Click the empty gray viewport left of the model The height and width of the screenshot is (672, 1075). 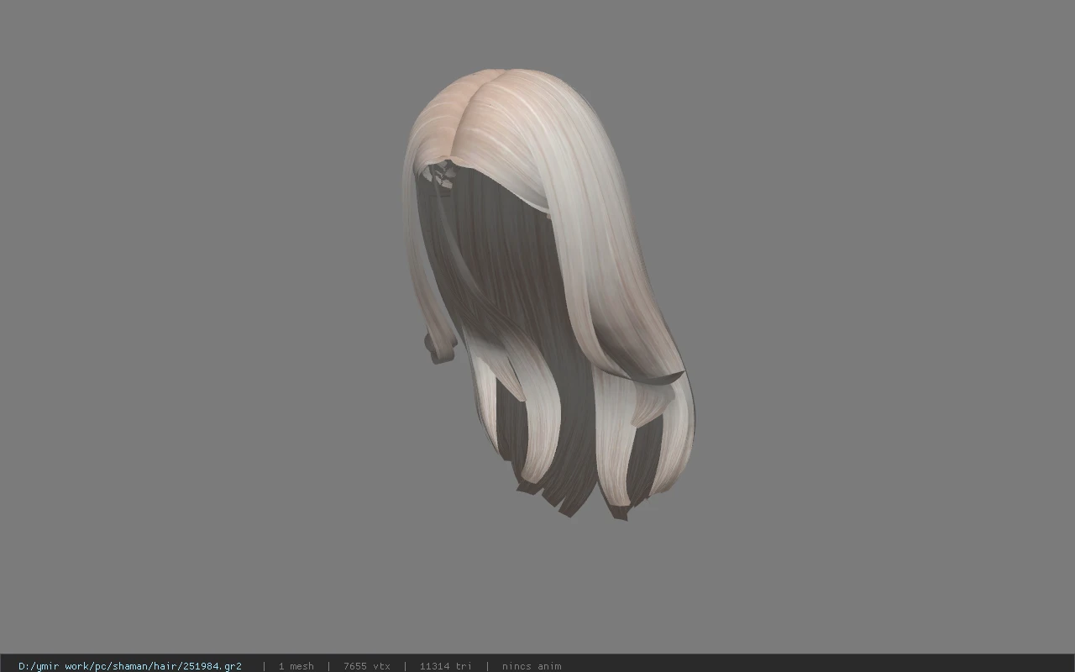click(202, 319)
